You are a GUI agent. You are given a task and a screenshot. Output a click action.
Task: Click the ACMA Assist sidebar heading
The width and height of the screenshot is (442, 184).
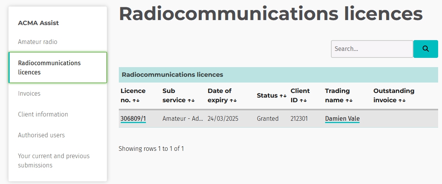click(38, 23)
